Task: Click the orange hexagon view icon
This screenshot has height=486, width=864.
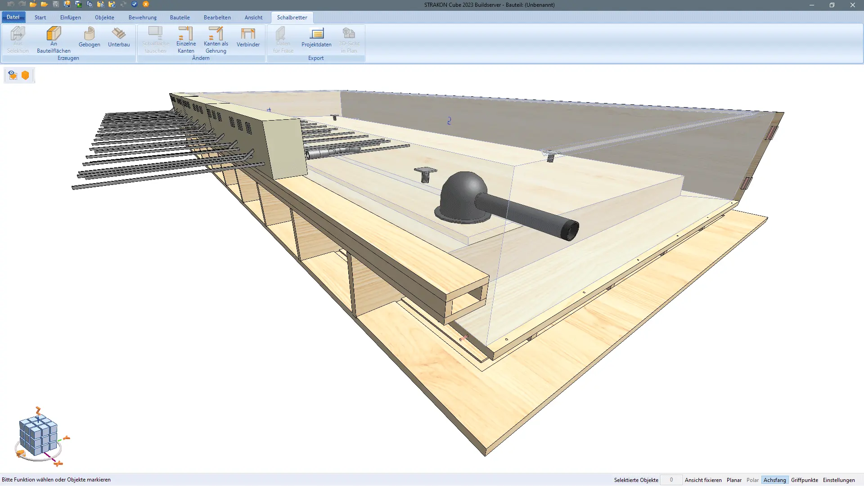Action: tap(26, 76)
